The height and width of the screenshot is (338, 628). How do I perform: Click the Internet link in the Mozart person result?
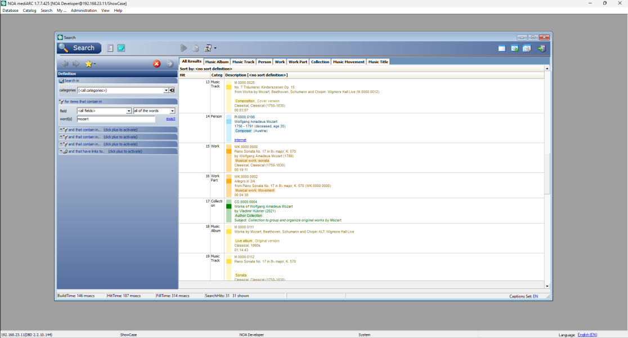coord(240,140)
